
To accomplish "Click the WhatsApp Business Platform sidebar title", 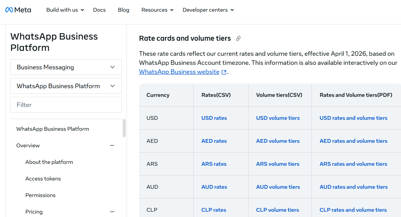I will pos(54,42).
